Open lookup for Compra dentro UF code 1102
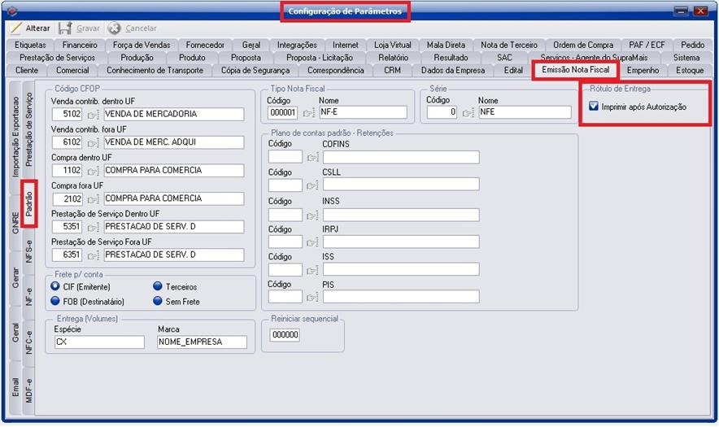This screenshot has width=719, height=427. click(93, 171)
